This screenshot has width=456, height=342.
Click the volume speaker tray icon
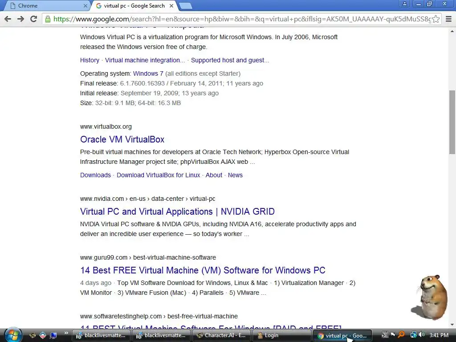pos(421,335)
